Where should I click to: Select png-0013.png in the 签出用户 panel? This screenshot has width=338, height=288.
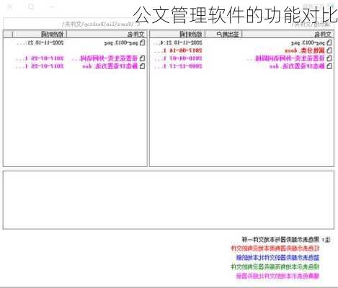click(308, 43)
